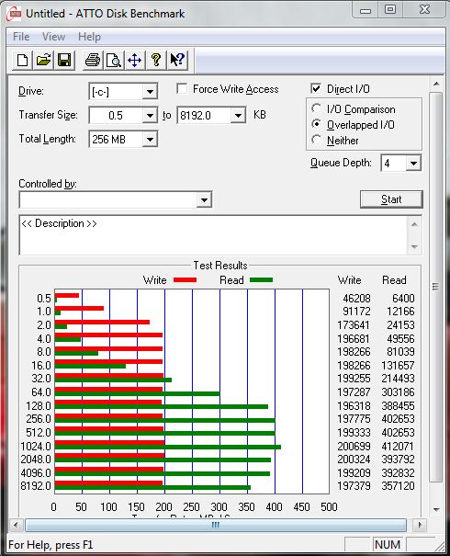This screenshot has height=556, width=450.
Task: Click the NUM indicator in the status bar
Action: pyautogui.click(x=388, y=544)
